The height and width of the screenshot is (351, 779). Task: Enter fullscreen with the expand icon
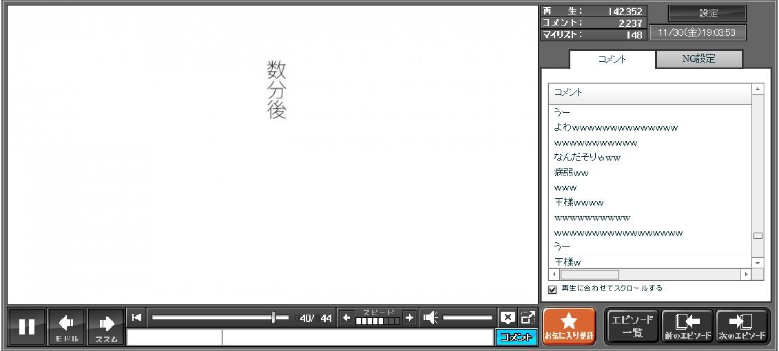tap(528, 317)
